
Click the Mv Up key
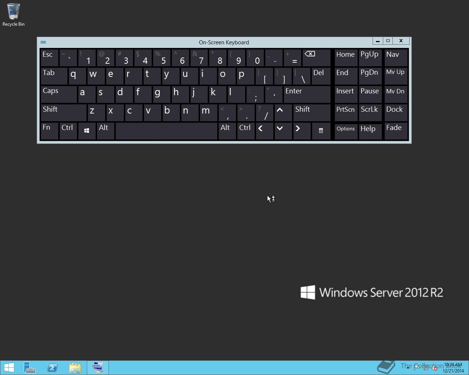click(x=396, y=76)
